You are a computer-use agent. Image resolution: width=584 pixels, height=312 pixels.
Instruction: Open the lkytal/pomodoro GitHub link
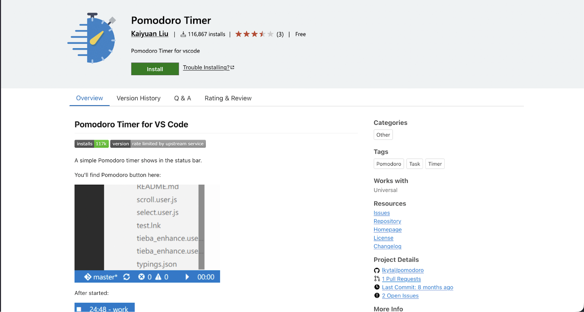pyautogui.click(x=403, y=270)
